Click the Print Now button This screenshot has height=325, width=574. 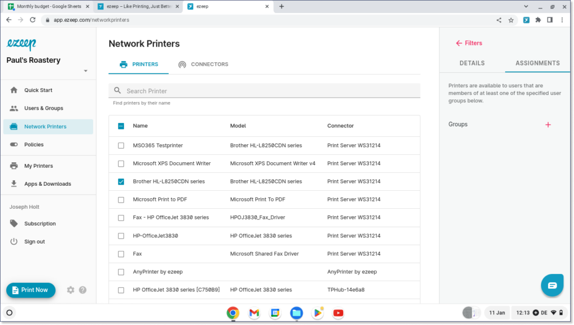[31, 290]
